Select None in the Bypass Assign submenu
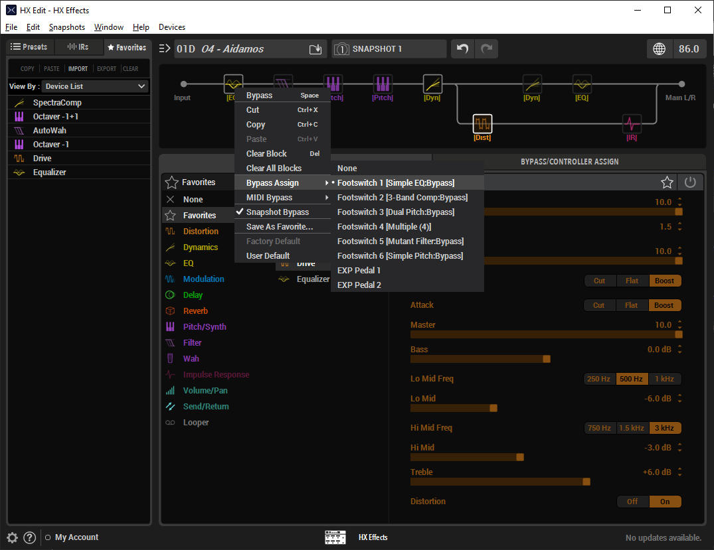This screenshot has width=714, height=550. pyautogui.click(x=407, y=169)
